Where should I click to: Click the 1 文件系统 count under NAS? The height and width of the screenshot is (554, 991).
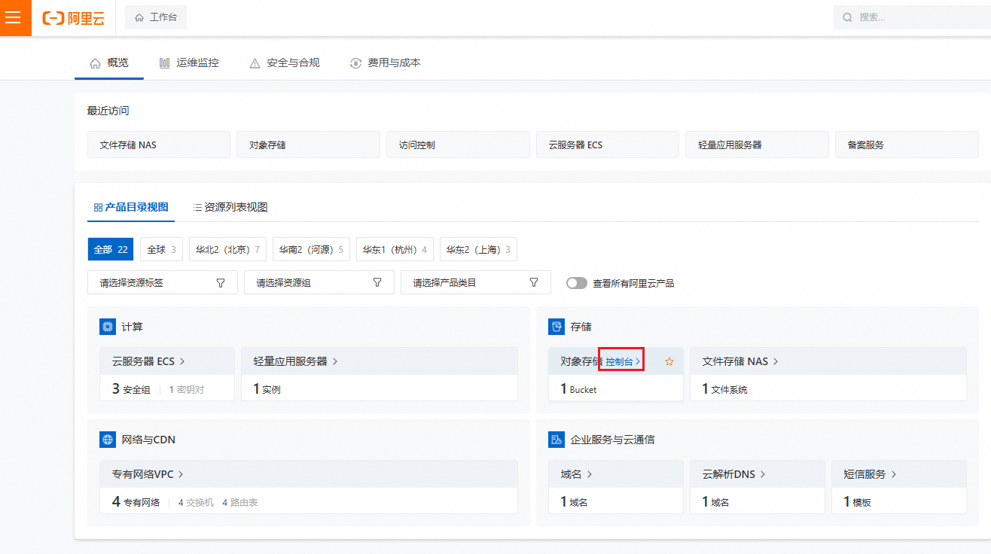click(x=725, y=389)
